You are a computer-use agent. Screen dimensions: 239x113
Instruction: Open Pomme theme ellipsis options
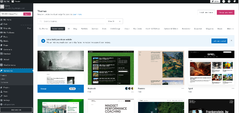click(x=183, y=88)
